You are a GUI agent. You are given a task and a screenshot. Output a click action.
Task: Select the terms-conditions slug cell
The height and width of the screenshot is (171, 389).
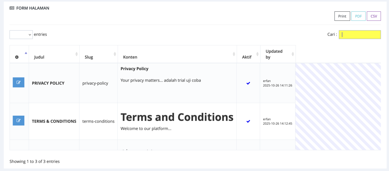click(98, 121)
